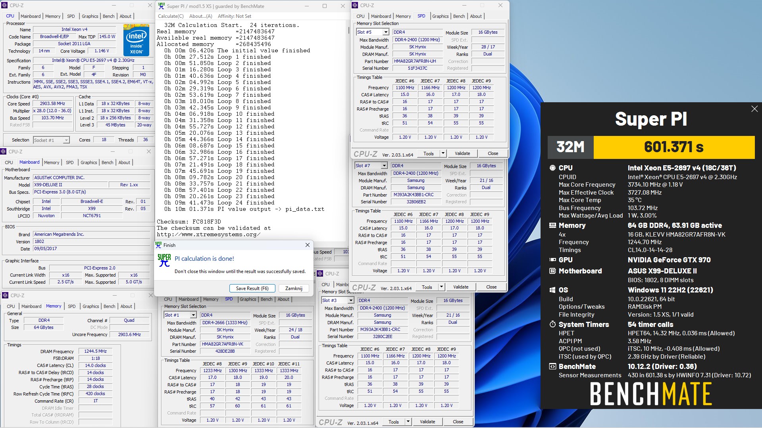Click the Checksum: FC818F3D line
The image size is (762, 428).
(189, 222)
